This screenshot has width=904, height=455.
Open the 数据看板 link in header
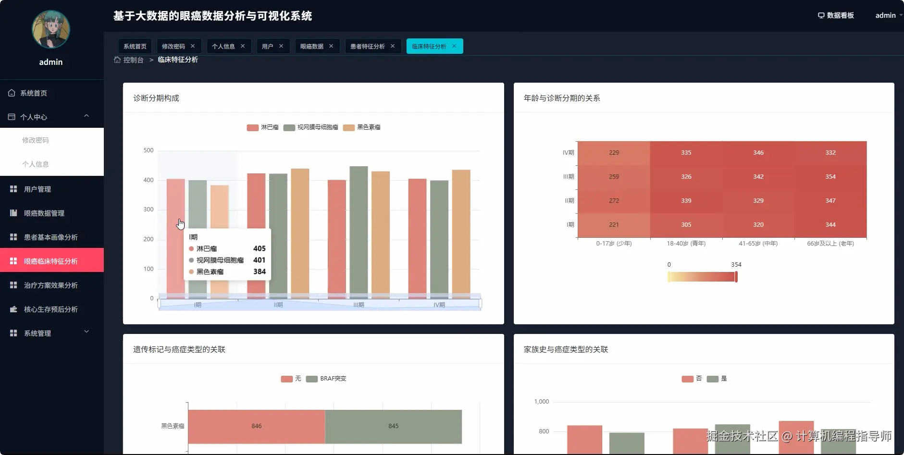coord(836,15)
